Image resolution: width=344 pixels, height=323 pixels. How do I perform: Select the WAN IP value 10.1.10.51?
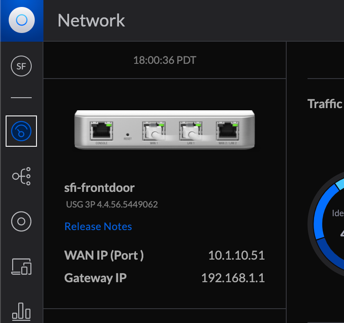pyautogui.click(x=236, y=255)
